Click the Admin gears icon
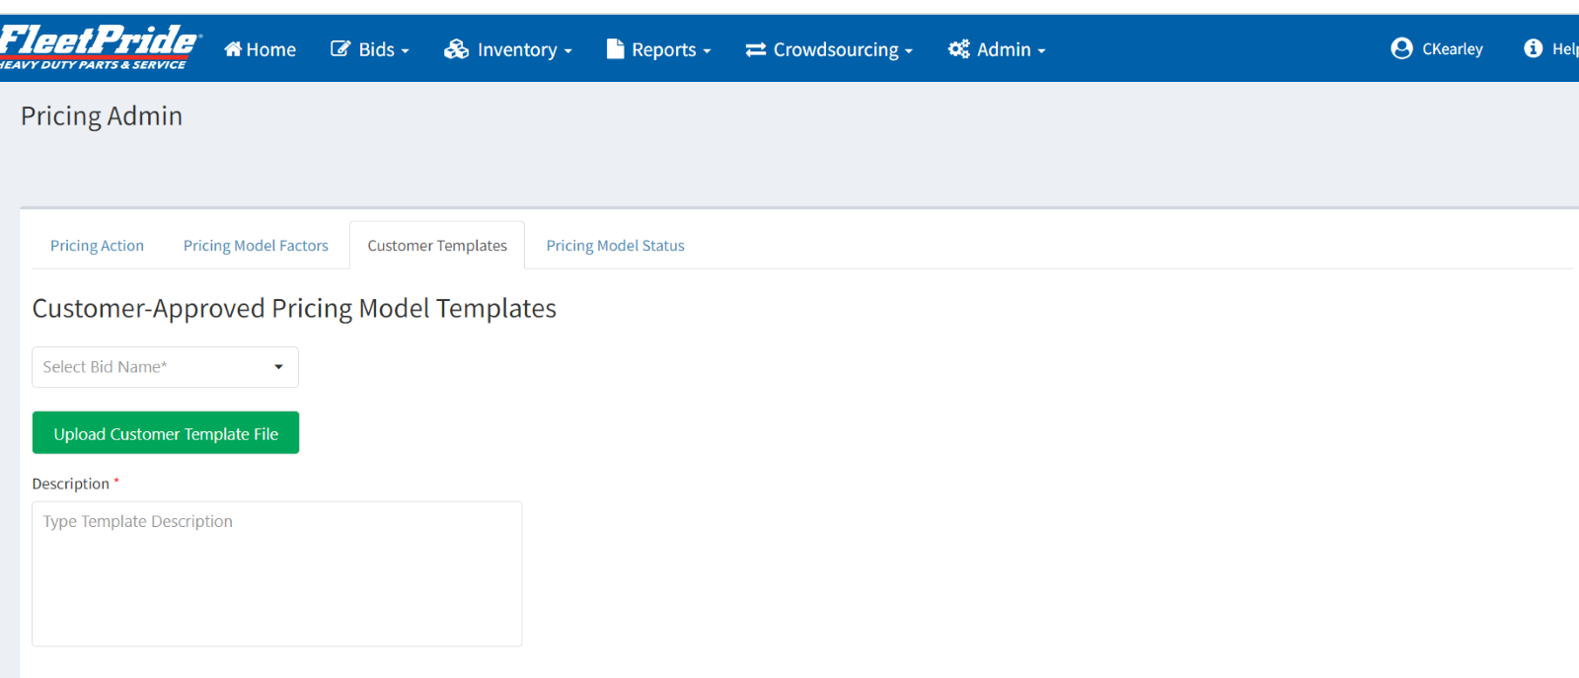 pyautogui.click(x=959, y=49)
